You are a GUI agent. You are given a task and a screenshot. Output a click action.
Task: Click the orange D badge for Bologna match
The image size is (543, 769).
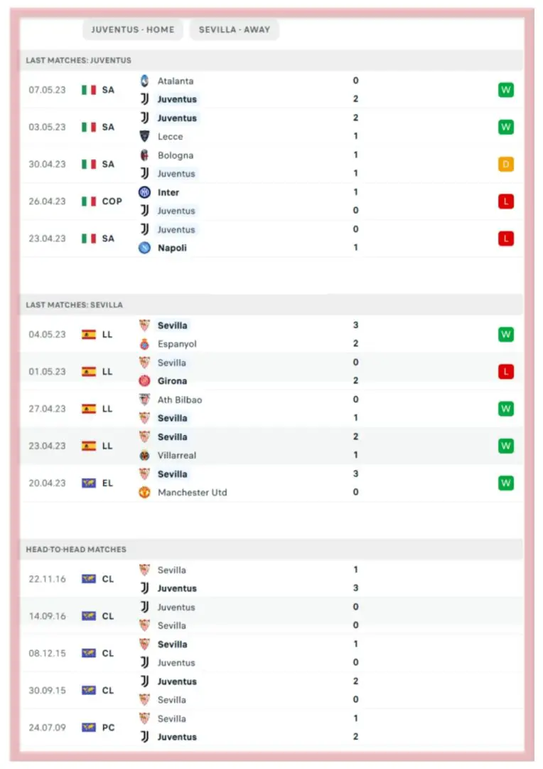click(505, 164)
